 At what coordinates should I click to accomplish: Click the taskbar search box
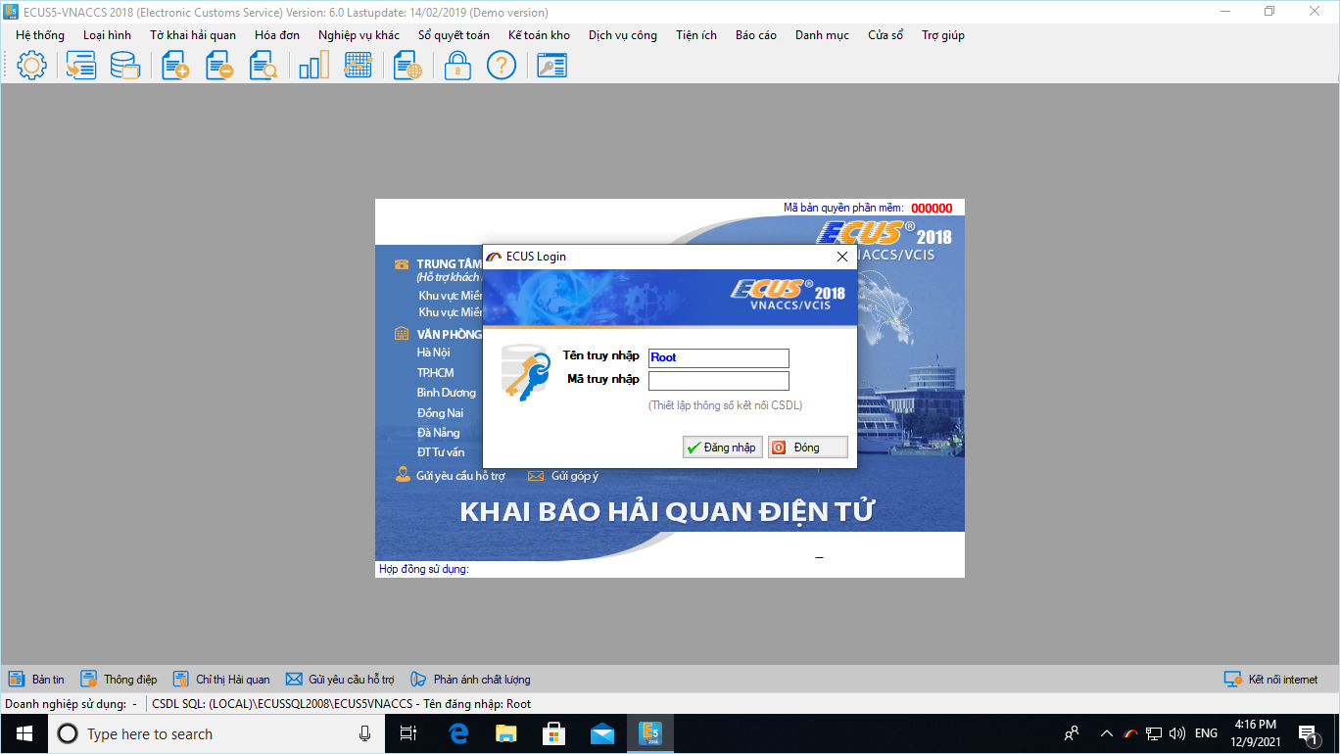click(x=215, y=733)
